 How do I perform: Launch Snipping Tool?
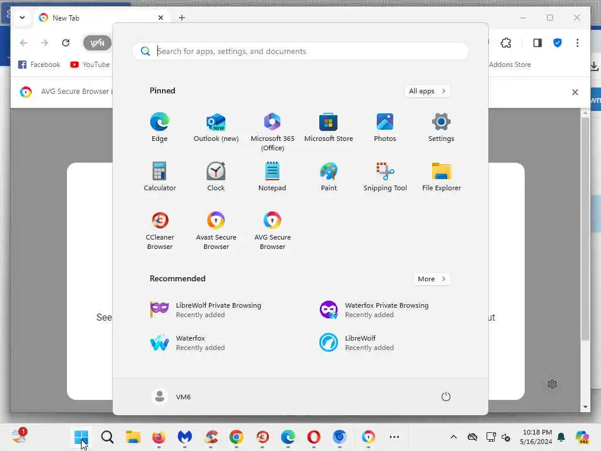click(x=385, y=176)
